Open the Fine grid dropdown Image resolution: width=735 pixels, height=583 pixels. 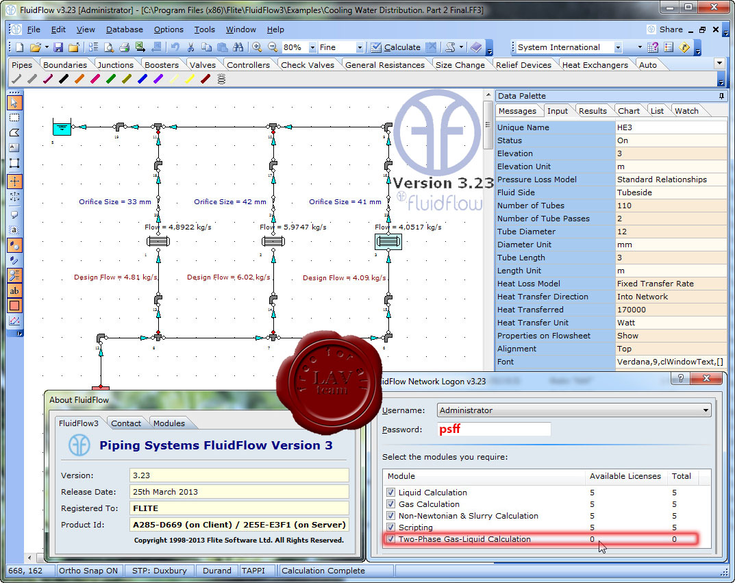[x=360, y=47]
